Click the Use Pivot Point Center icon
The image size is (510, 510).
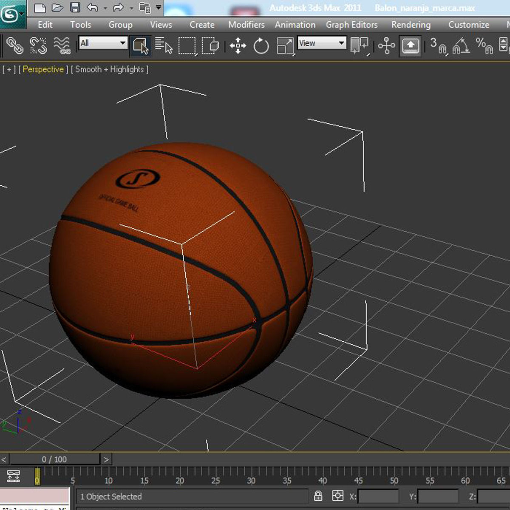coord(360,45)
